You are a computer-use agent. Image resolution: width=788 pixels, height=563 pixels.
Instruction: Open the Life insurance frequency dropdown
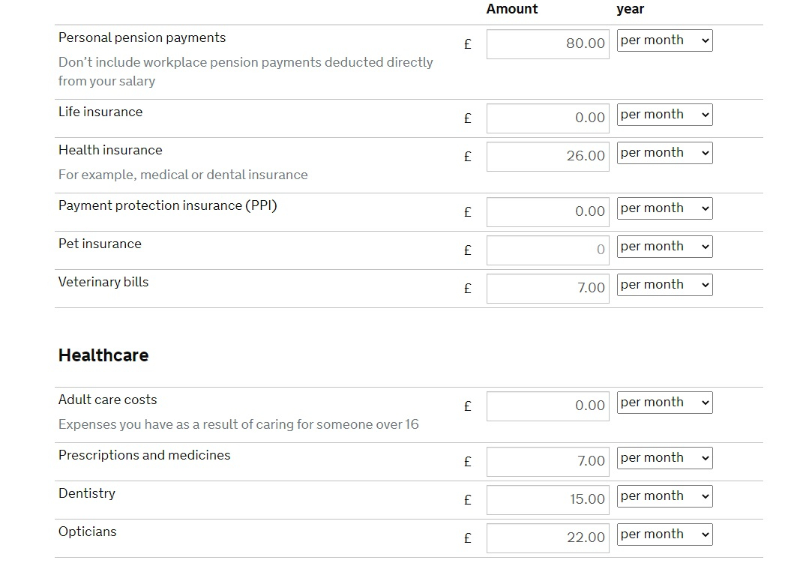coord(664,115)
